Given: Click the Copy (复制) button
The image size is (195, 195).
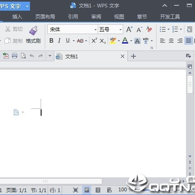Looking at the screenshot, I should coord(14,41).
